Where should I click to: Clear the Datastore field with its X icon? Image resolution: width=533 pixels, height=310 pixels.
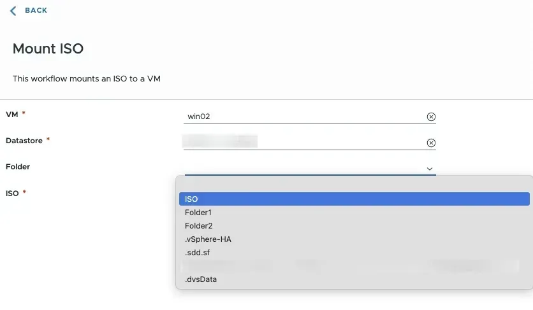pyautogui.click(x=431, y=143)
